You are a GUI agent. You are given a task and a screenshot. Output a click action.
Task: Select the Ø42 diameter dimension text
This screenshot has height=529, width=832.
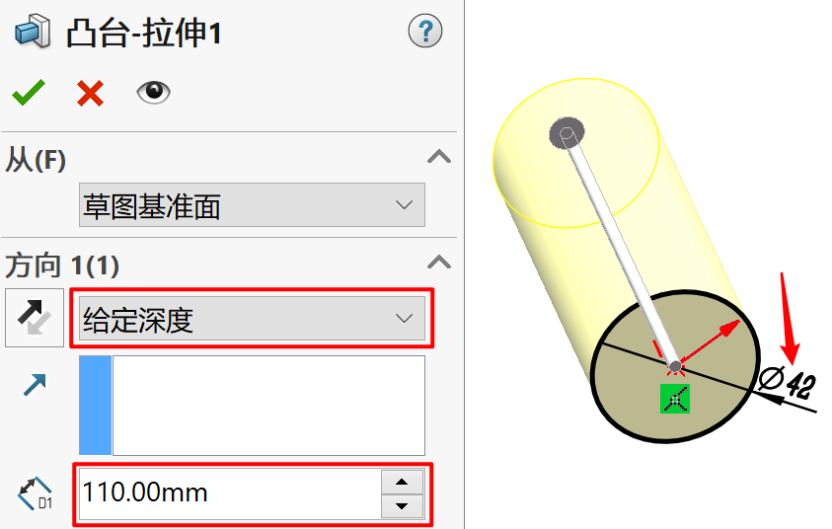point(787,382)
